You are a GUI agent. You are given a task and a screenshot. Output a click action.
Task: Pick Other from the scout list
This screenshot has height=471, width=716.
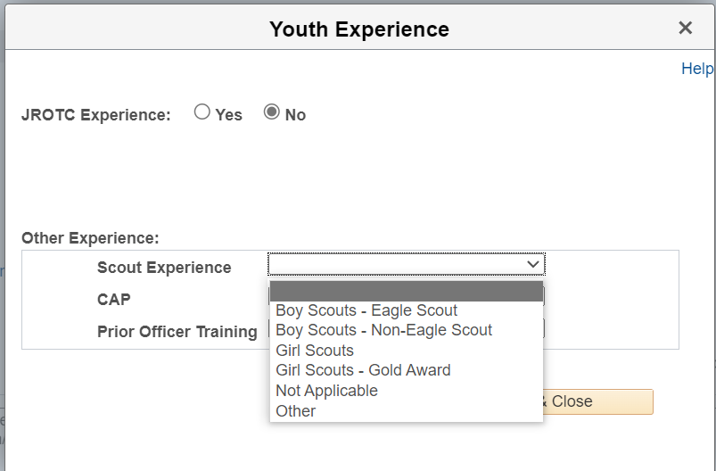click(x=296, y=411)
